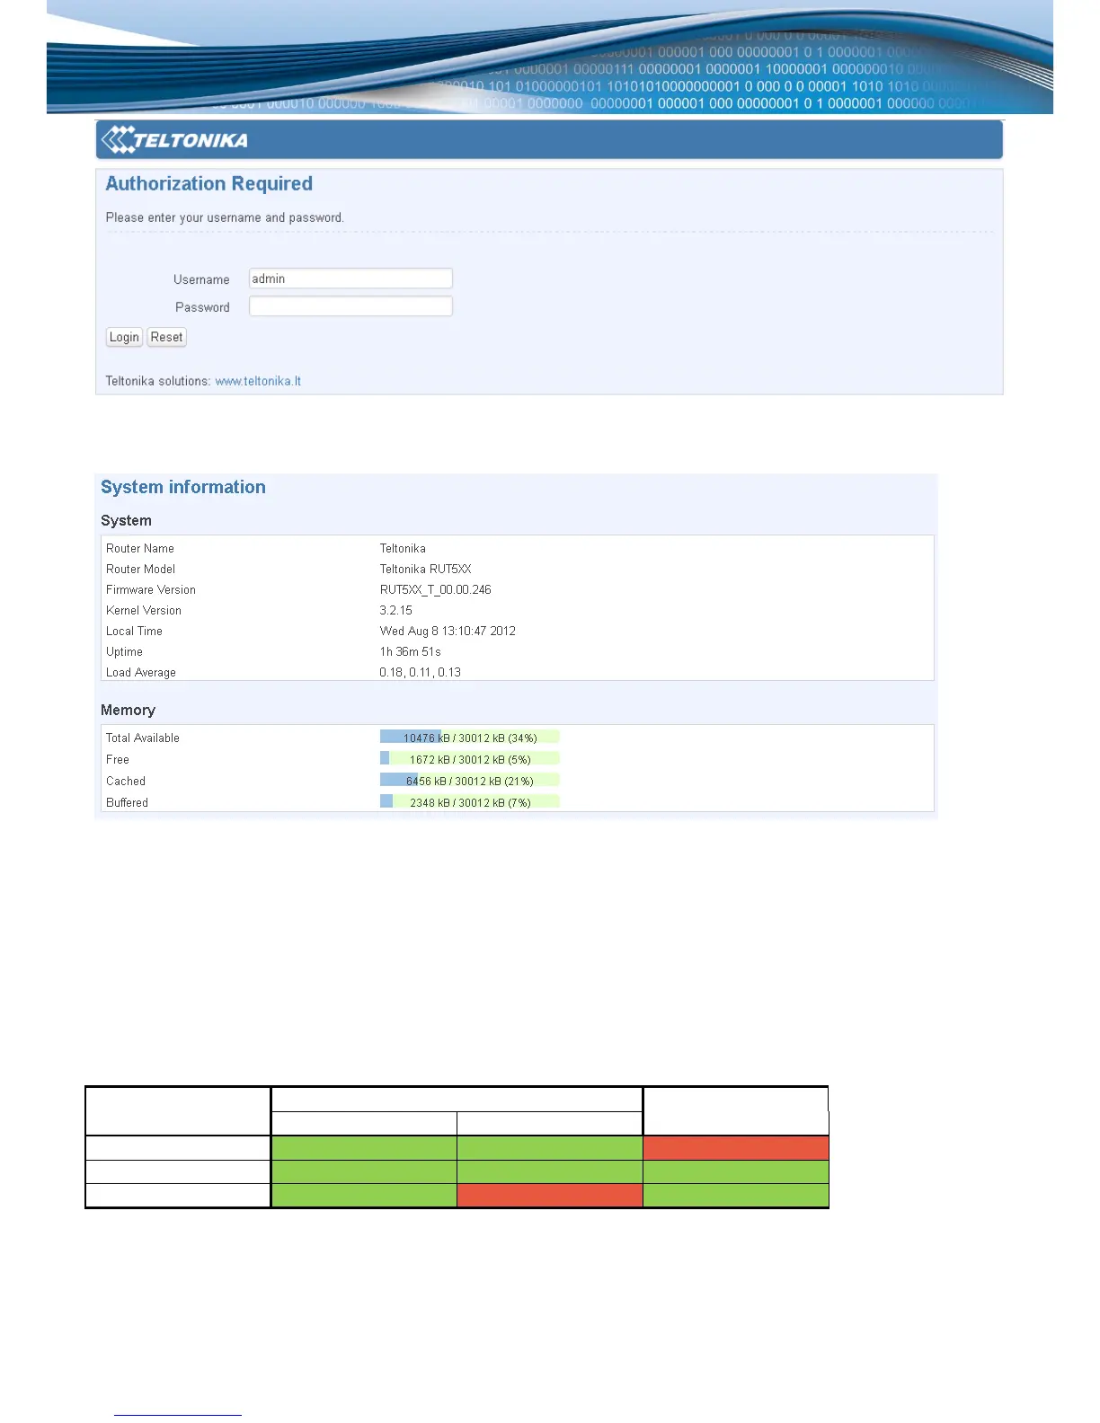Select the kernel value "3.2.15"
The width and height of the screenshot is (1100, 1423).
(396, 610)
